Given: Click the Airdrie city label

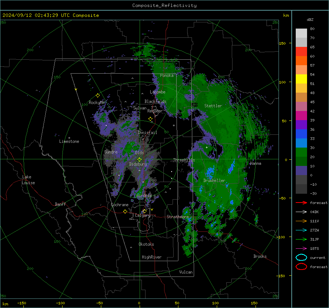Looking at the screenshot, I should point(144,196).
